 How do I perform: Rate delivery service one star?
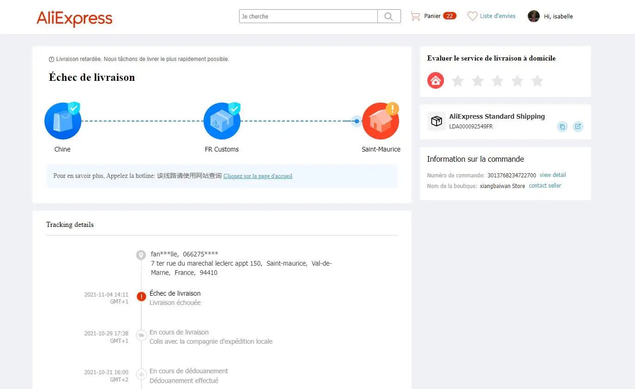click(x=458, y=81)
